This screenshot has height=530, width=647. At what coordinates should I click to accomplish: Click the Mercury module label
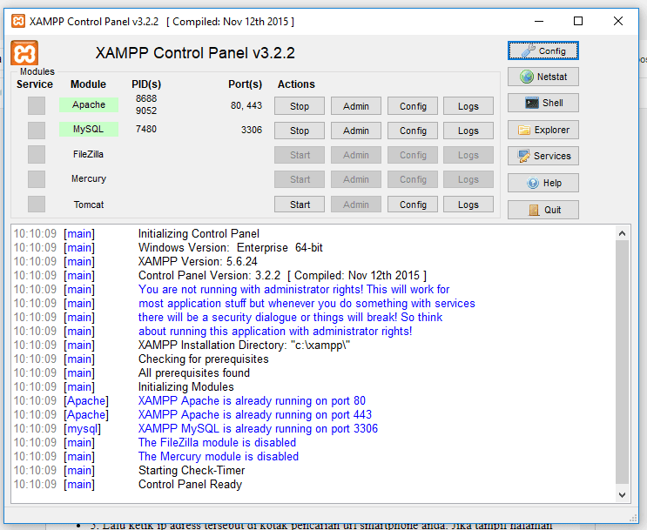(x=89, y=178)
